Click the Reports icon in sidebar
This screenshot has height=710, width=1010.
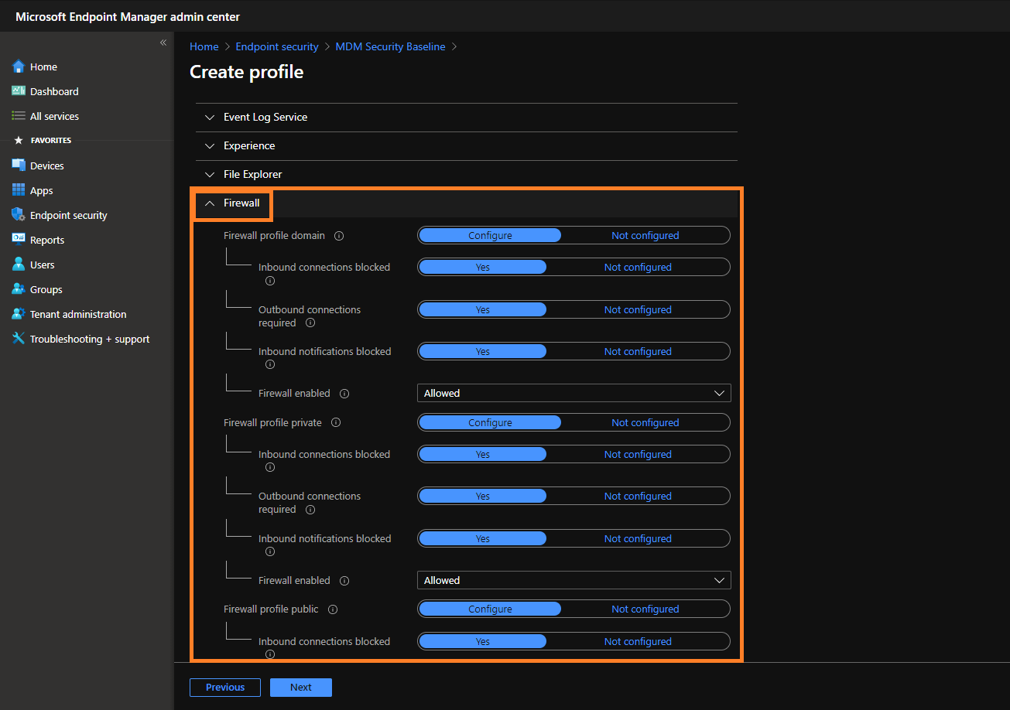point(19,240)
